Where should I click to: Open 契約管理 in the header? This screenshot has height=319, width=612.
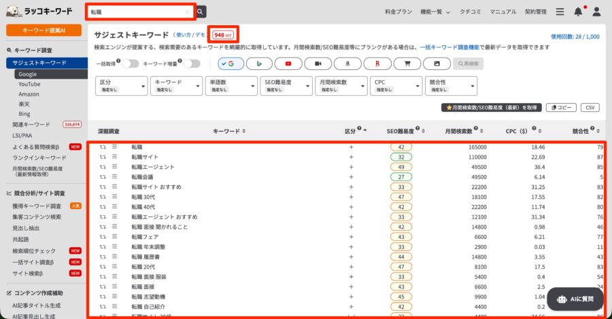[x=536, y=12]
